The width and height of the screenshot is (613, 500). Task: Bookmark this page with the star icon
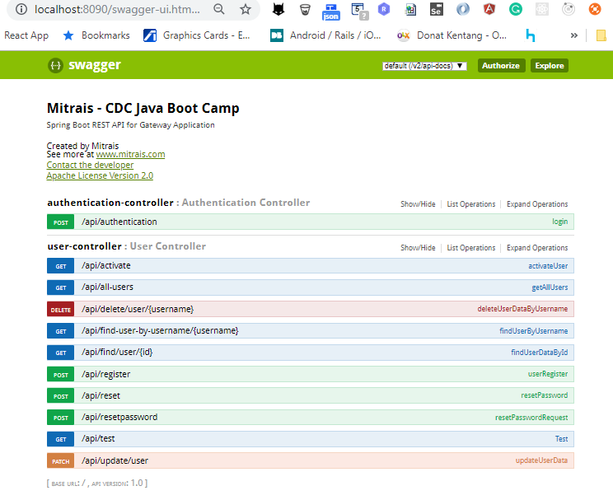point(246,9)
